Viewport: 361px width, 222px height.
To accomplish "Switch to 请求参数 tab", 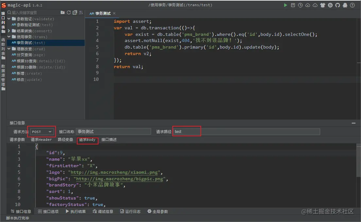I will (17, 140).
